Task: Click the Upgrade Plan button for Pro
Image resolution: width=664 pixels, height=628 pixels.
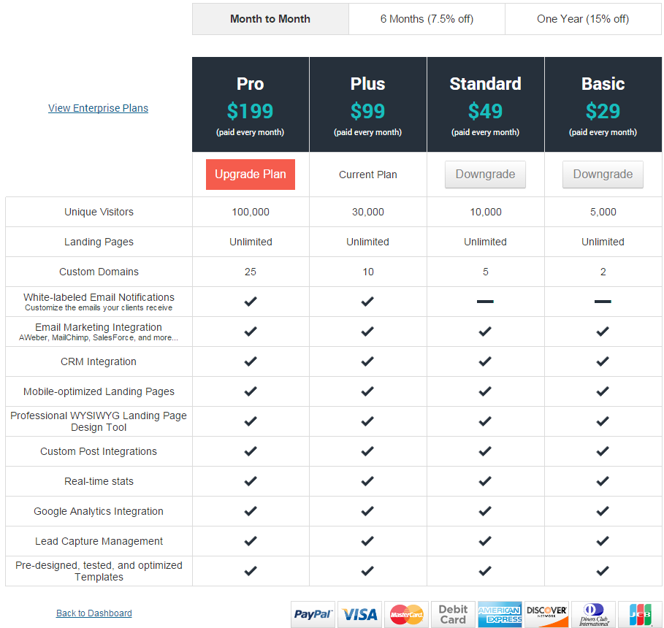Action: pyautogui.click(x=250, y=174)
